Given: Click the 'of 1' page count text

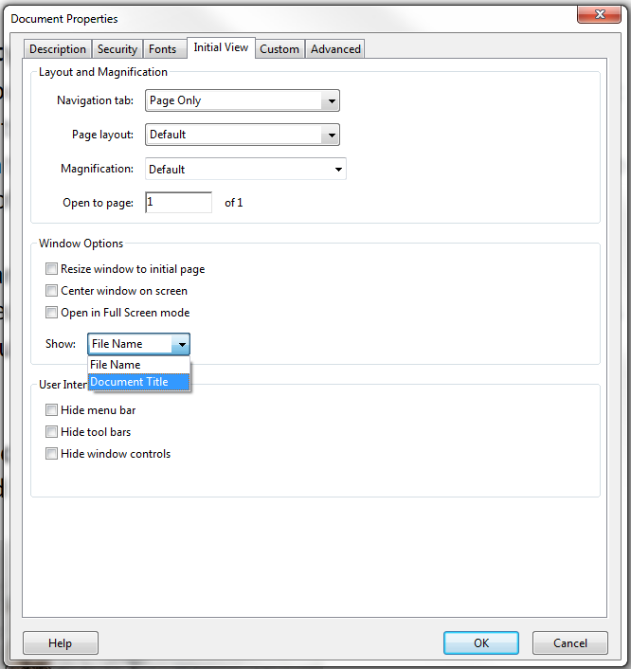Looking at the screenshot, I should click(234, 203).
